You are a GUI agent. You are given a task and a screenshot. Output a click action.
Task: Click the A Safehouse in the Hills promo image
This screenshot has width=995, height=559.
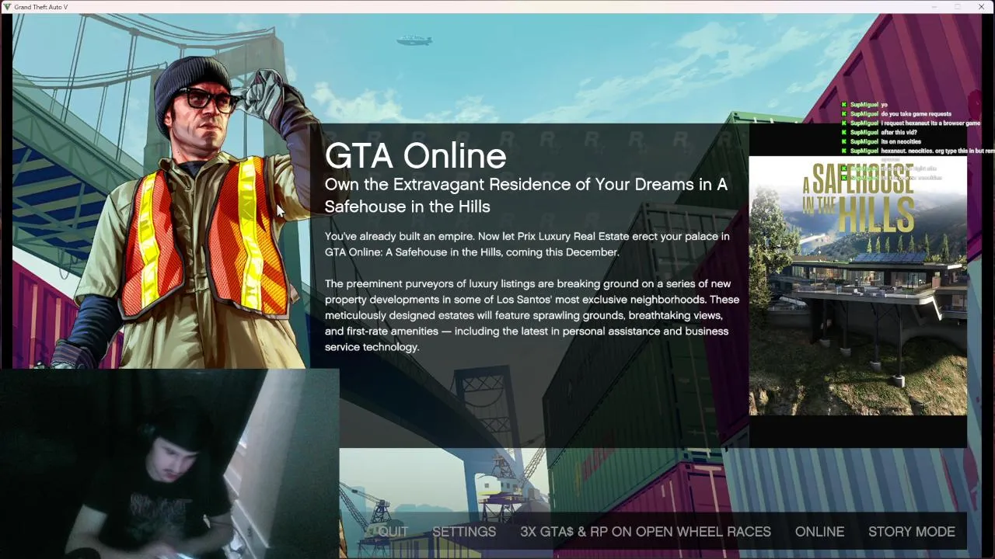858,286
